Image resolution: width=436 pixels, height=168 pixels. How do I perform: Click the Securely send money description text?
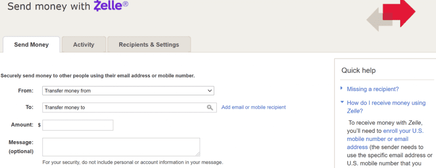point(98,76)
